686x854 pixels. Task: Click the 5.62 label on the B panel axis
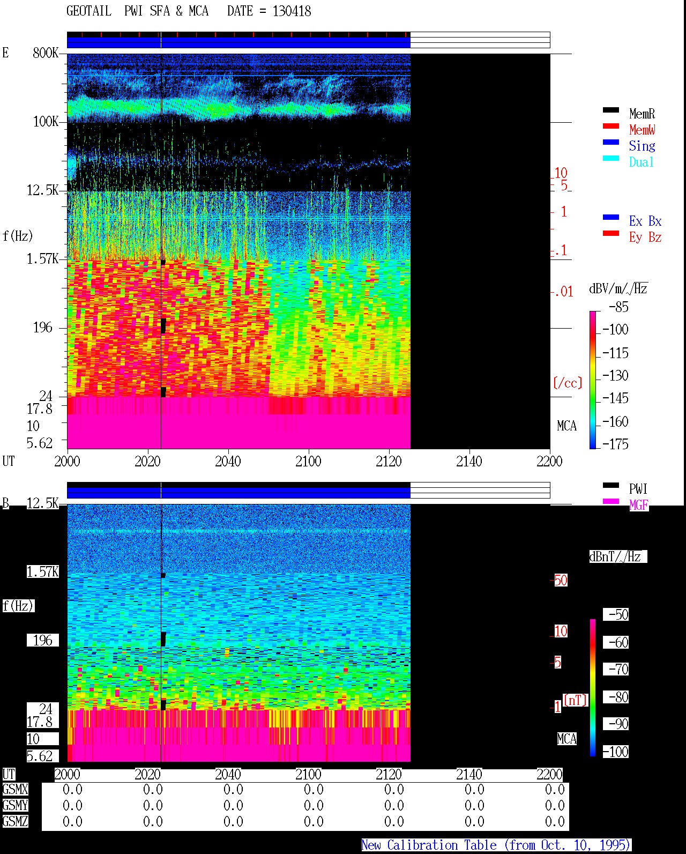pos(40,756)
